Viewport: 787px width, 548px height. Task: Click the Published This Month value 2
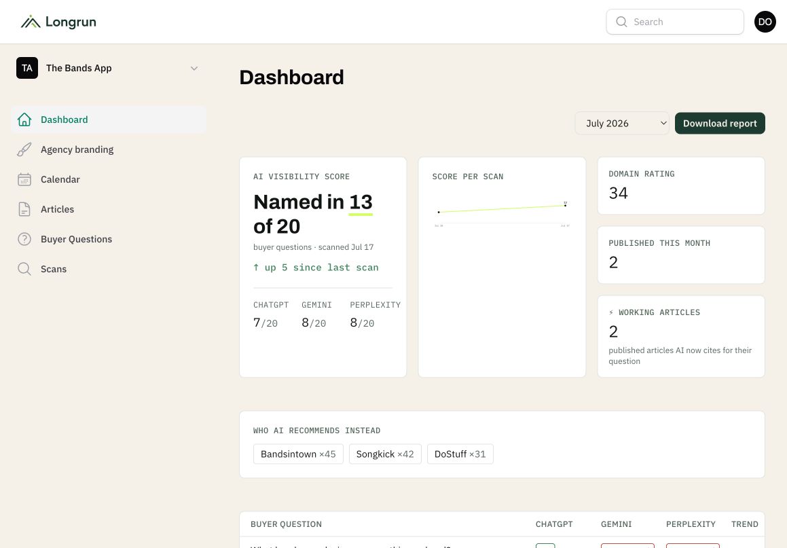point(613,263)
